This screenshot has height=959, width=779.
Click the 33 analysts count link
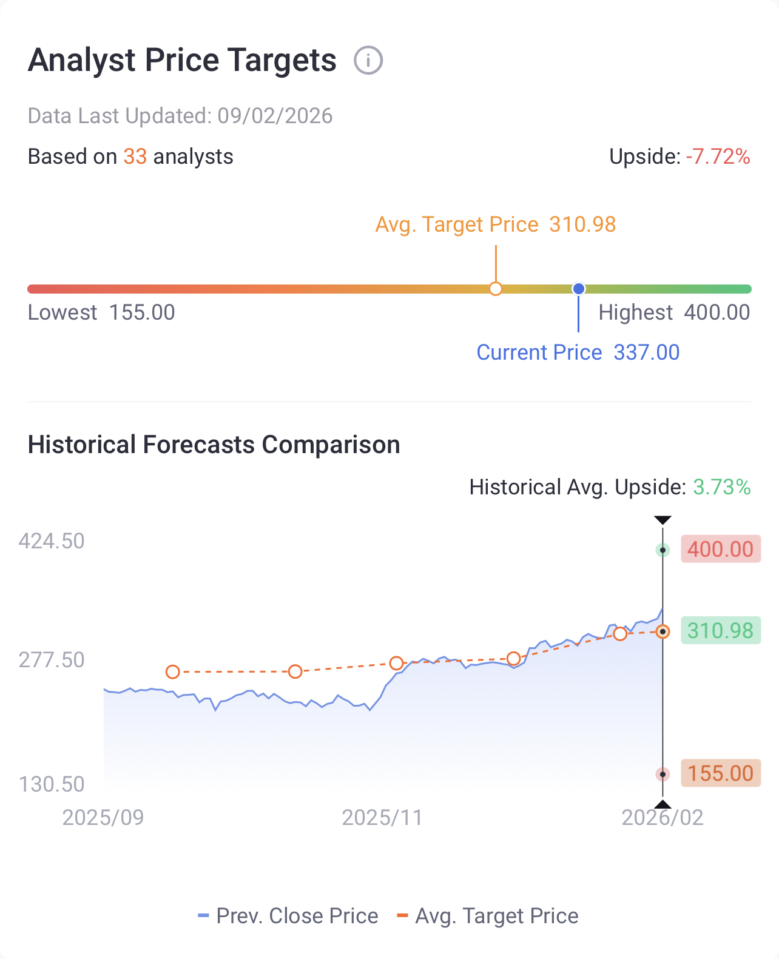click(x=135, y=156)
